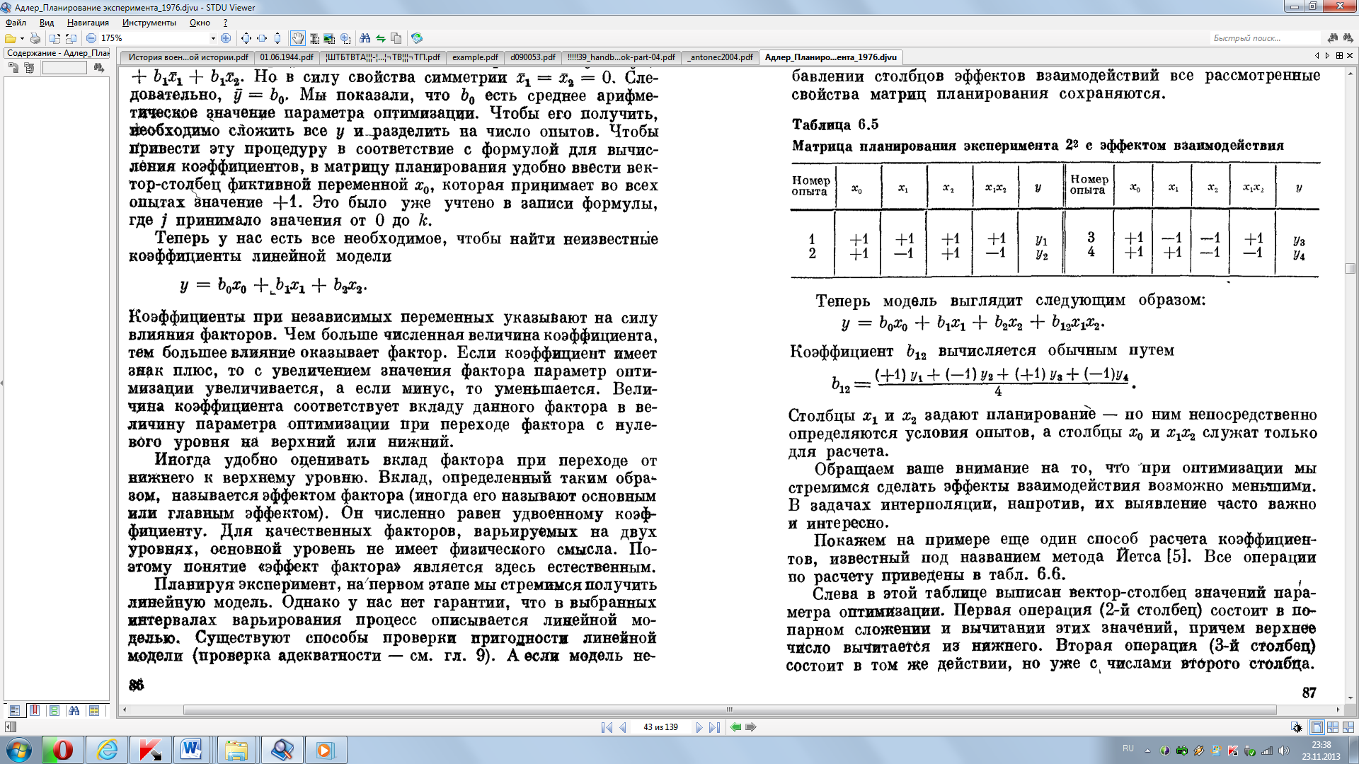Switch to _antonec2004.pdf tab
This screenshot has height=764, width=1359.
[x=720, y=57]
